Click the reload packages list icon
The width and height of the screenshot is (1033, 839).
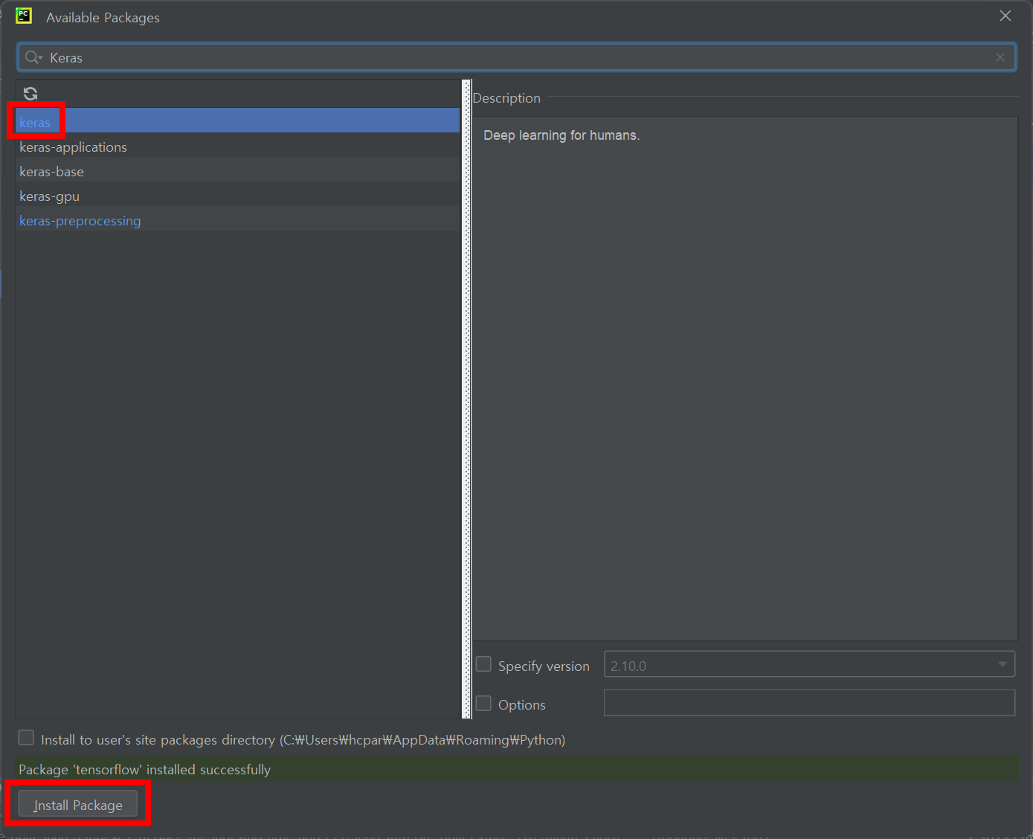pyautogui.click(x=30, y=94)
